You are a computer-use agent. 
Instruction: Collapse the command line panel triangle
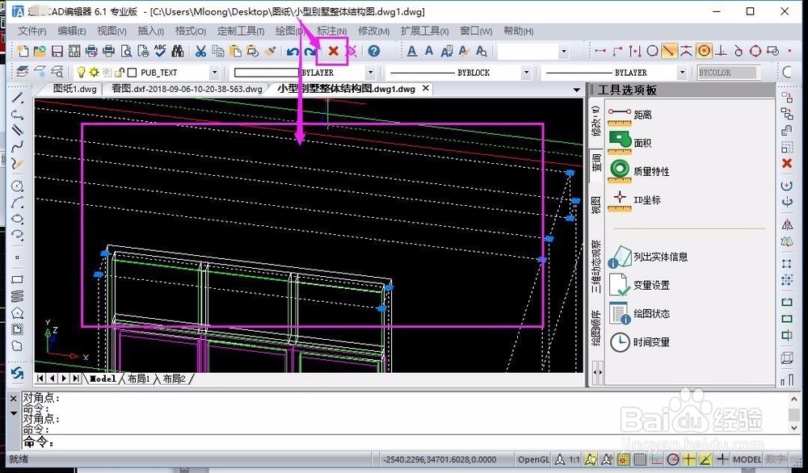pos(14,413)
